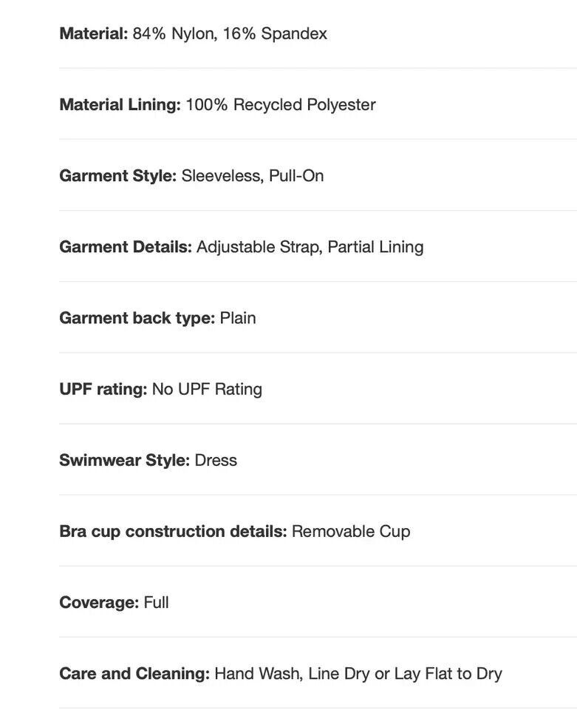Click Hand Wash, Line Dry instructions text
The height and width of the screenshot is (710, 577).
358,673
